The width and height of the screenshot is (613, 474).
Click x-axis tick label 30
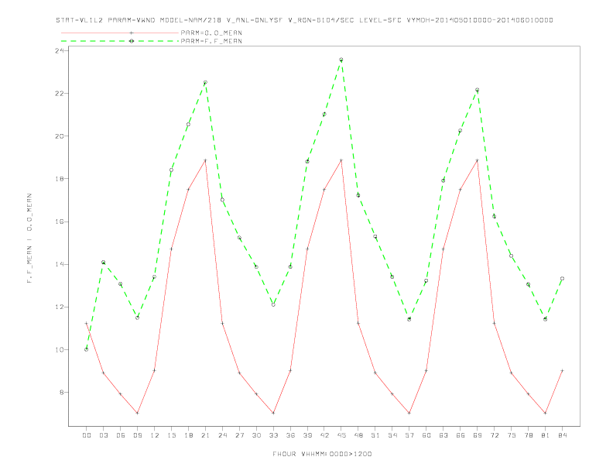(256, 435)
